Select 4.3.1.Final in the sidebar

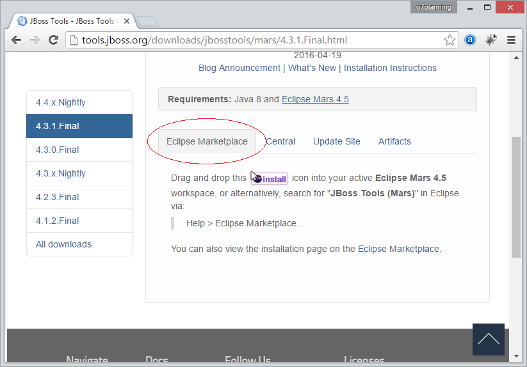(79, 126)
